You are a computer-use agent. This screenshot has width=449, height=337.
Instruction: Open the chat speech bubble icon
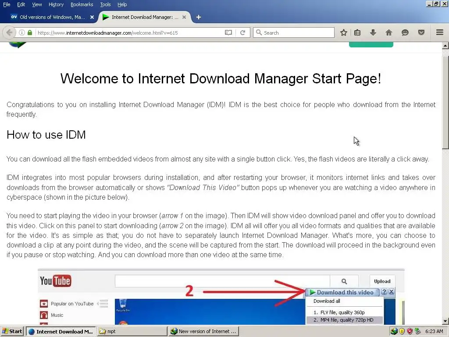(x=405, y=32)
